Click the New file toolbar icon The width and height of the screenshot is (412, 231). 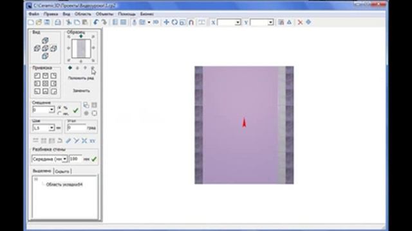click(31, 22)
